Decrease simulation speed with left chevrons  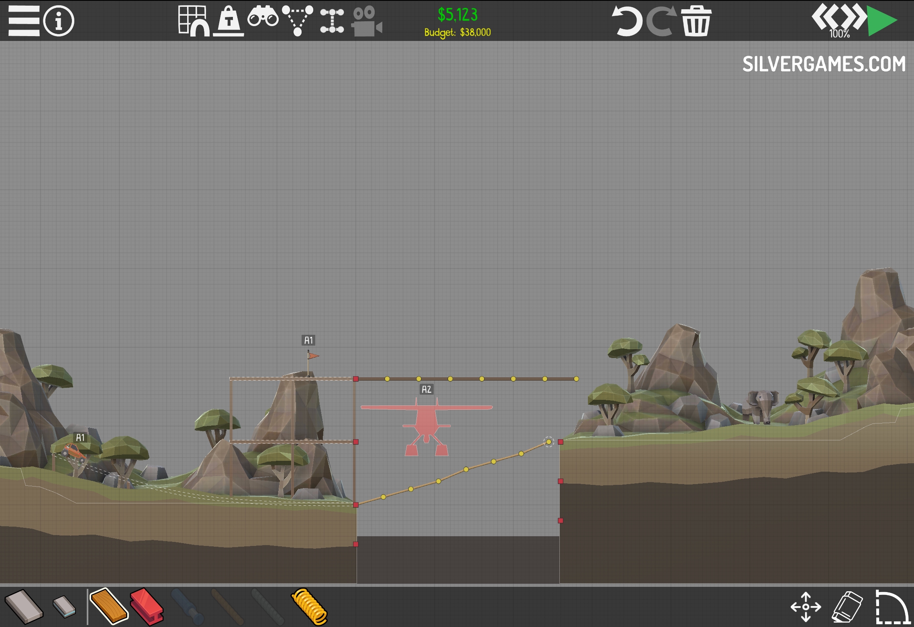coord(825,17)
